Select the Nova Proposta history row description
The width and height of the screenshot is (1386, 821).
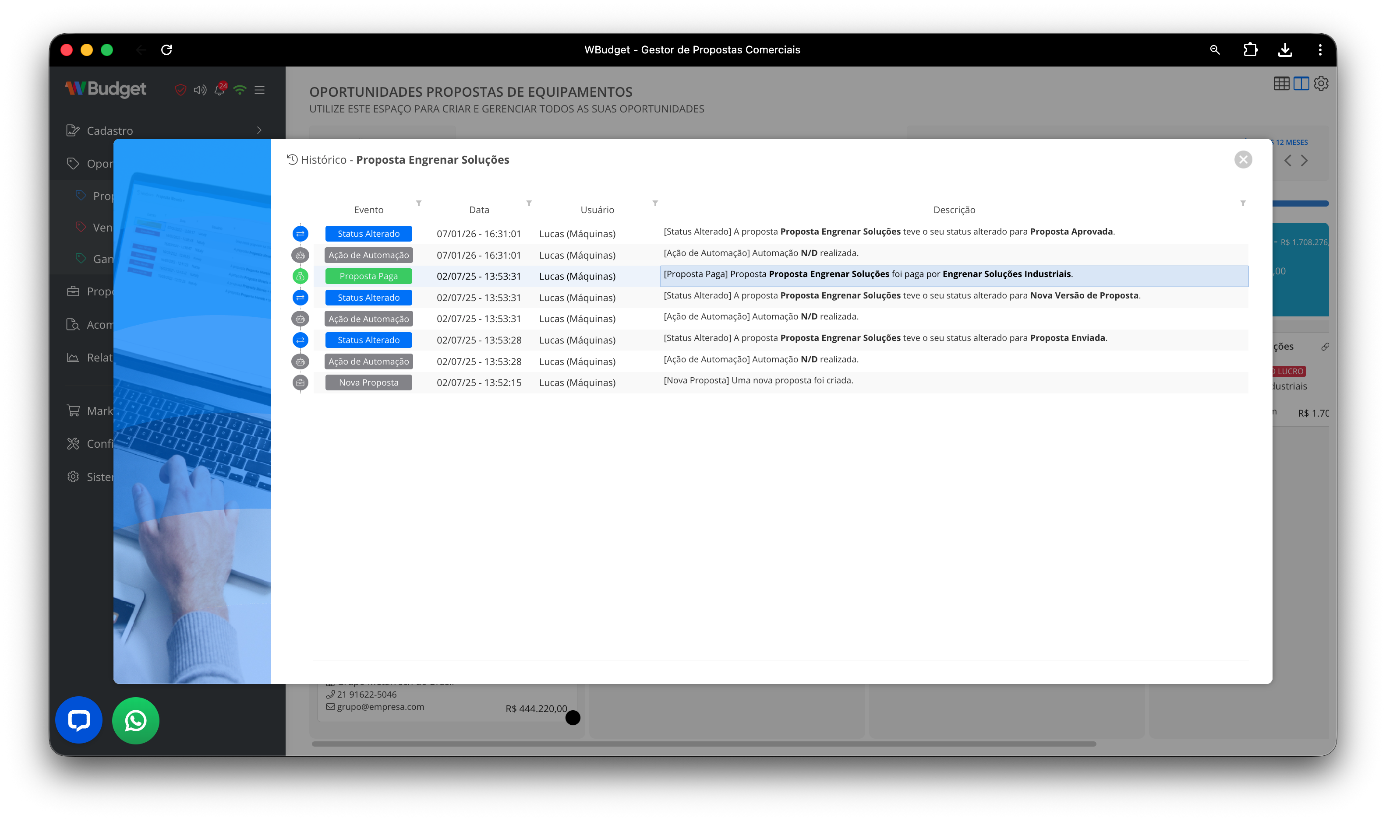point(758,381)
